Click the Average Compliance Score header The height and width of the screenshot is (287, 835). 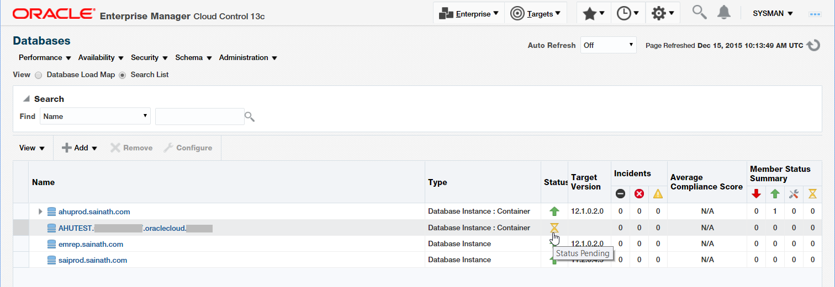(706, 182)
